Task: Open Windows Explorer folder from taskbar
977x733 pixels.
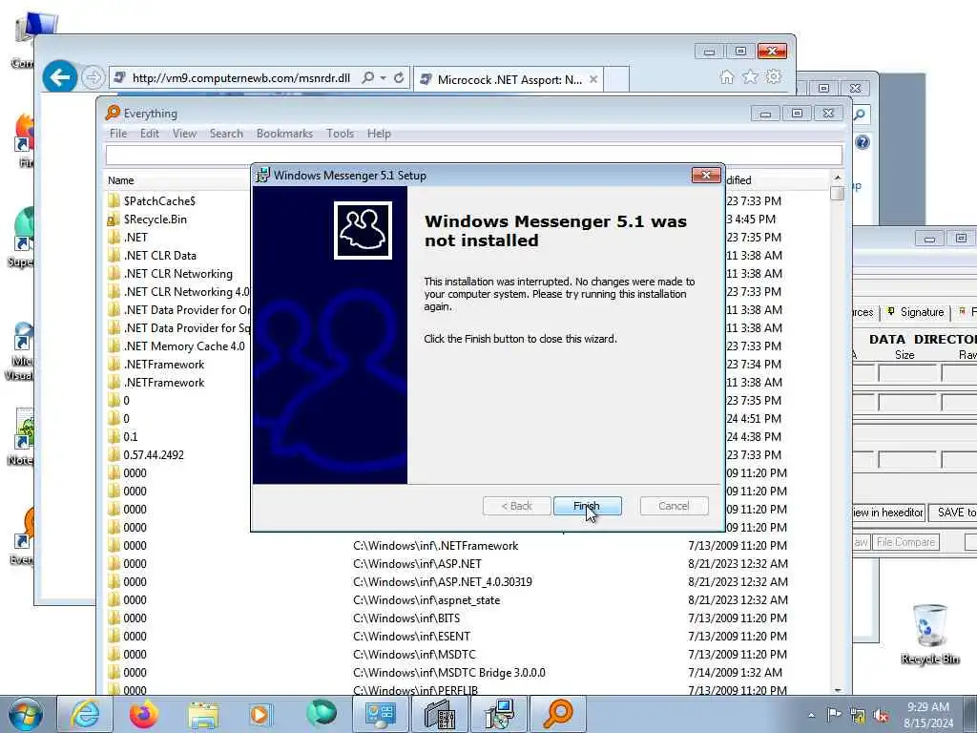Action: 203,714
